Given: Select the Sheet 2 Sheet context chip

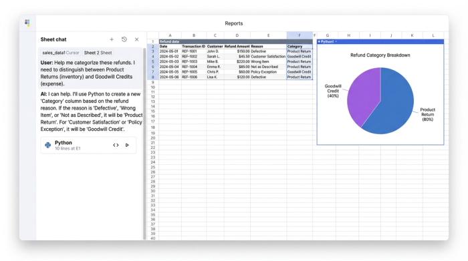Looking at the screenshot, I should point(98,53).
